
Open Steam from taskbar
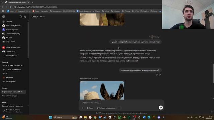(105, 117)
